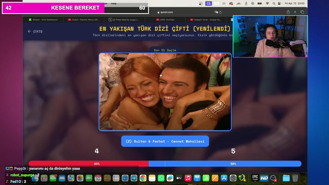329x185 pixels.
Task: Open the Freeform app in the dock
Action: click(x=170, y=178)
